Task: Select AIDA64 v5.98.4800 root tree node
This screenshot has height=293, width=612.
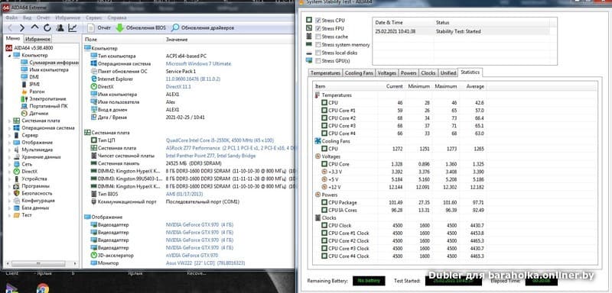Action: pos(29,48)
